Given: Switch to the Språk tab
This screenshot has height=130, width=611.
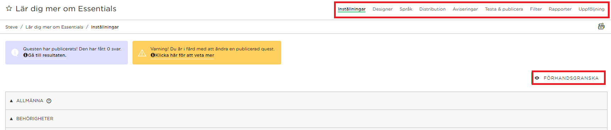Looking at the screenshot, I should [406, 9].
